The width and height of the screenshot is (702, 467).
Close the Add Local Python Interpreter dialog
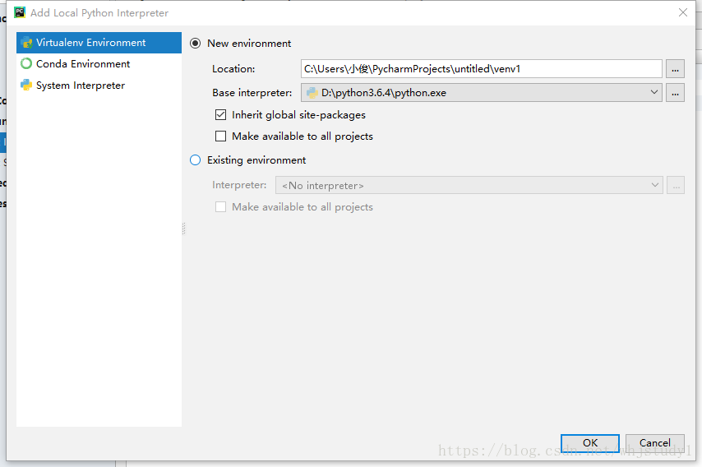click(683, 12)
